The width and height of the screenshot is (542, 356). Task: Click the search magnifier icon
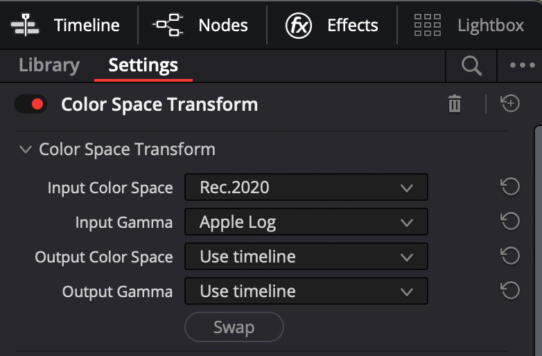471,66
